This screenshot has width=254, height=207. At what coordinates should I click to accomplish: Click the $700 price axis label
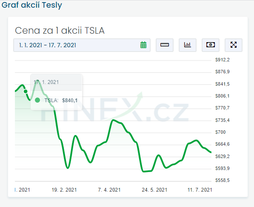pos(220,132)
